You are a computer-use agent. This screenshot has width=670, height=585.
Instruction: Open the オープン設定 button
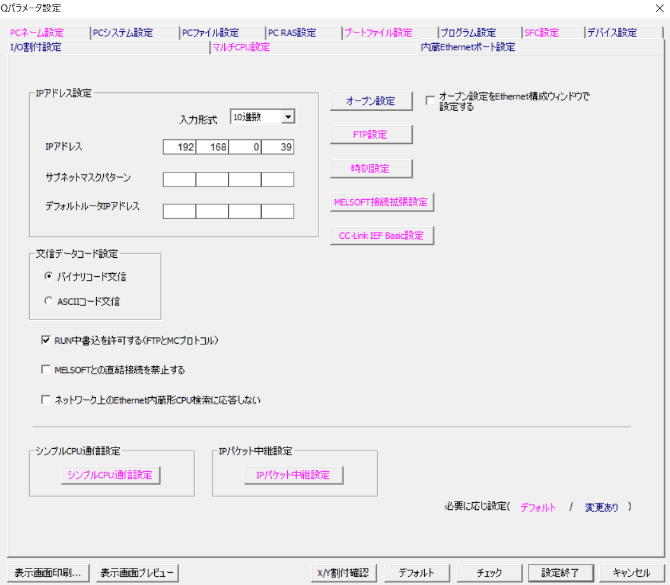click(x=371, y=101)
